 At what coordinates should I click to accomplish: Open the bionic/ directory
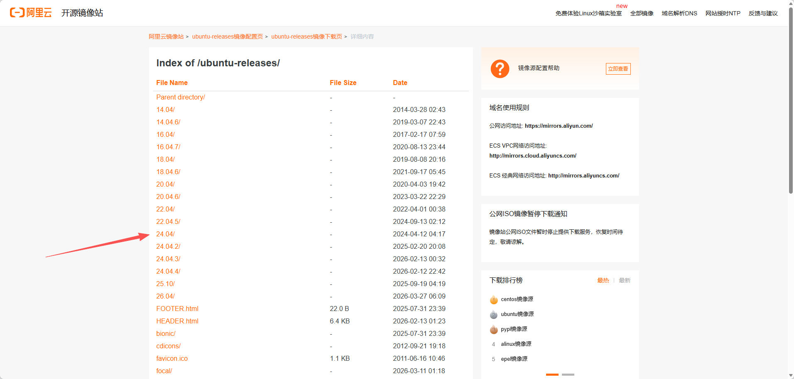pos(166,333)
